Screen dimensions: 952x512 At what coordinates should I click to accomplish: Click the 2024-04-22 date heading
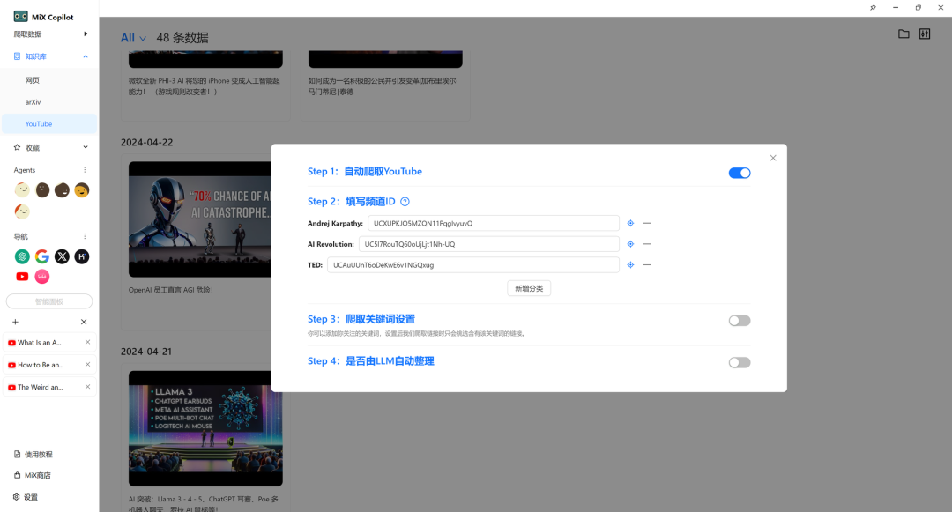click(x=146, y=142)
